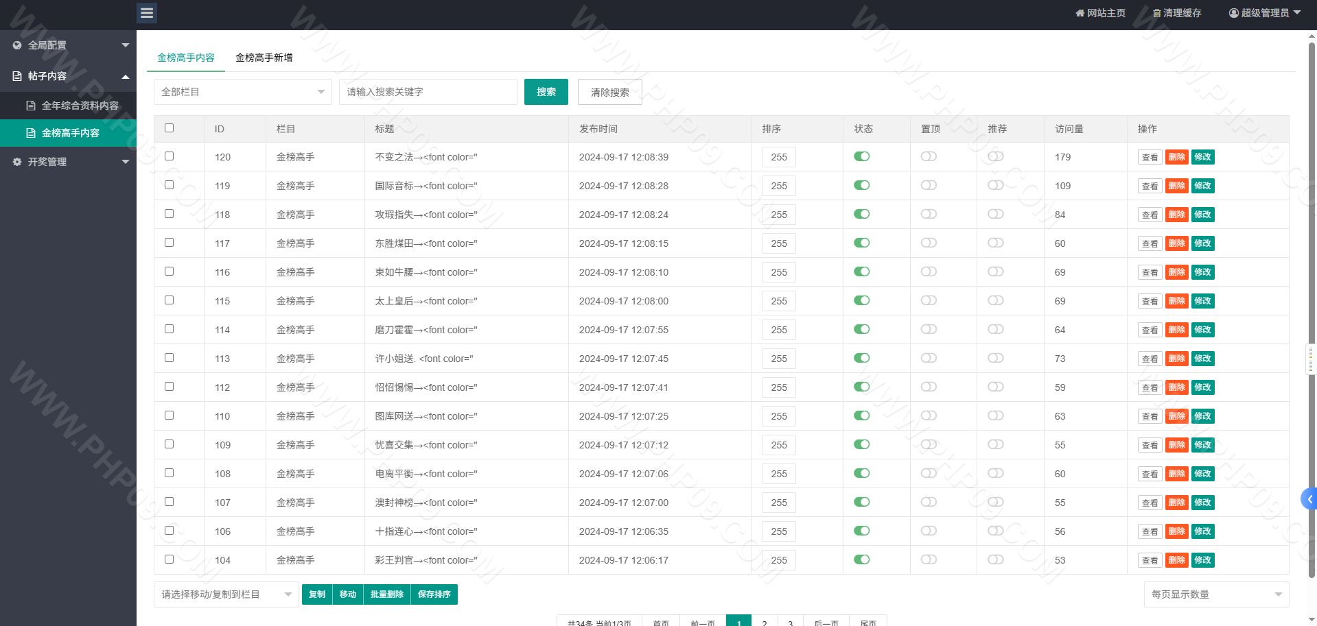Switch to the 金榜高手新增 tab

(x=264, y=58)
